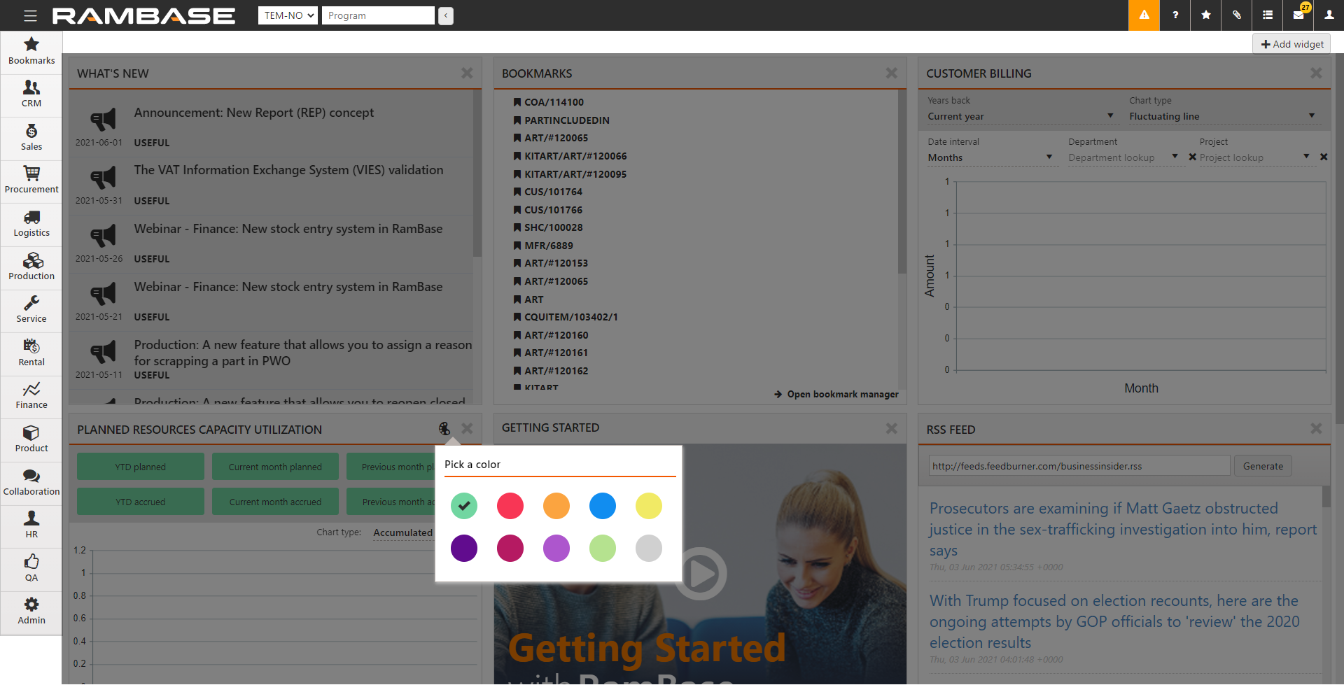Viewport: 1344px width, 685px height.
Task: Open bookmark manager link
Action: [x=836, y=395]
